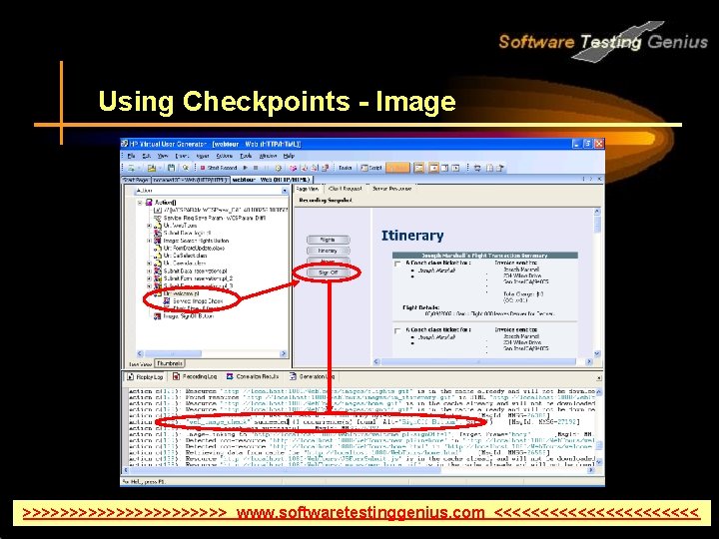
Task: Click the Save script icon
Action: coord(171,169)
